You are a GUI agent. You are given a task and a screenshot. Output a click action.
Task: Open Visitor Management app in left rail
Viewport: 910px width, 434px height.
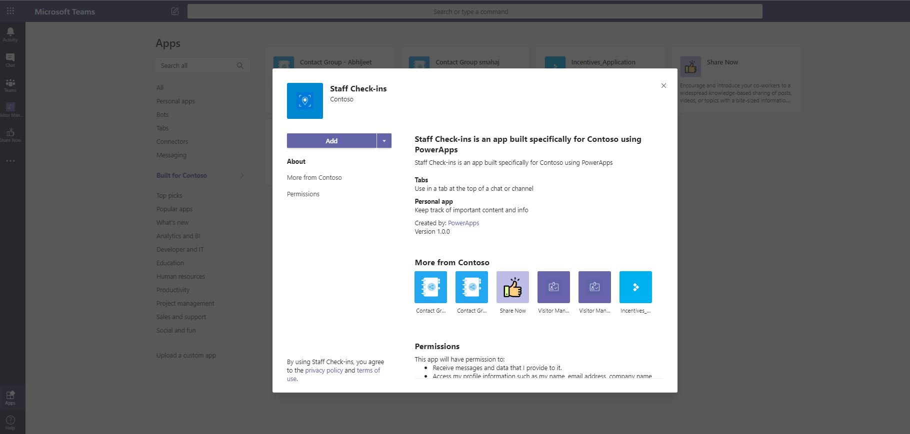[10, 110]
